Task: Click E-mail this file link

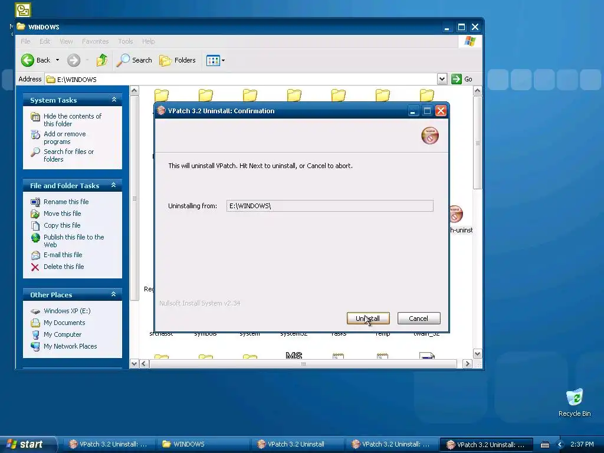Action: click(x=63, y=255)
